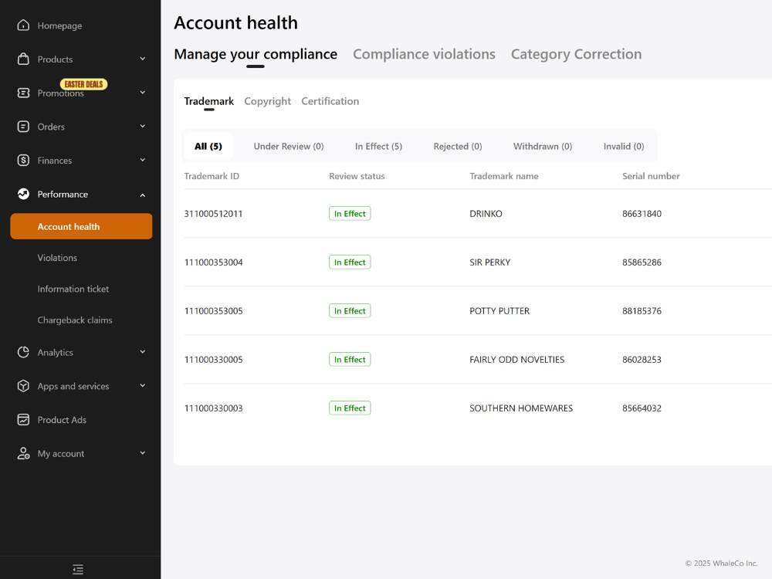Screen dimensions: 772x579
Task: Click the Easter Deals badge
Action: tap(83, 84)
